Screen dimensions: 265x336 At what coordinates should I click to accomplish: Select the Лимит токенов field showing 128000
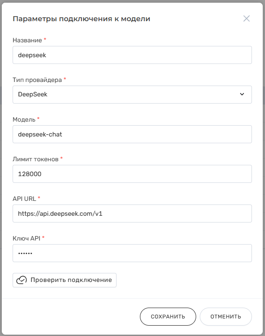pyautogui.click(x=132, y=174)
